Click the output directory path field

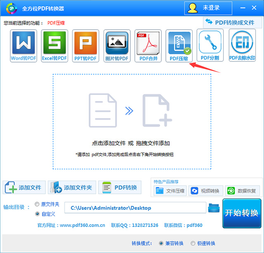pos(135,208)
